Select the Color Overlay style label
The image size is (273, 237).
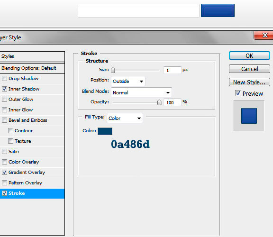(x=24, y=162)
